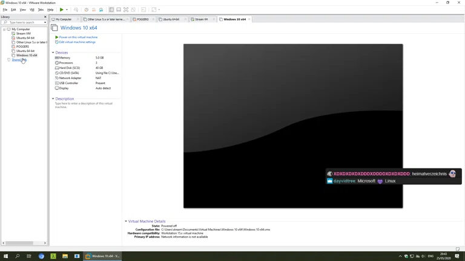
Task: Open the Edit menu
Action: point(14,10)
